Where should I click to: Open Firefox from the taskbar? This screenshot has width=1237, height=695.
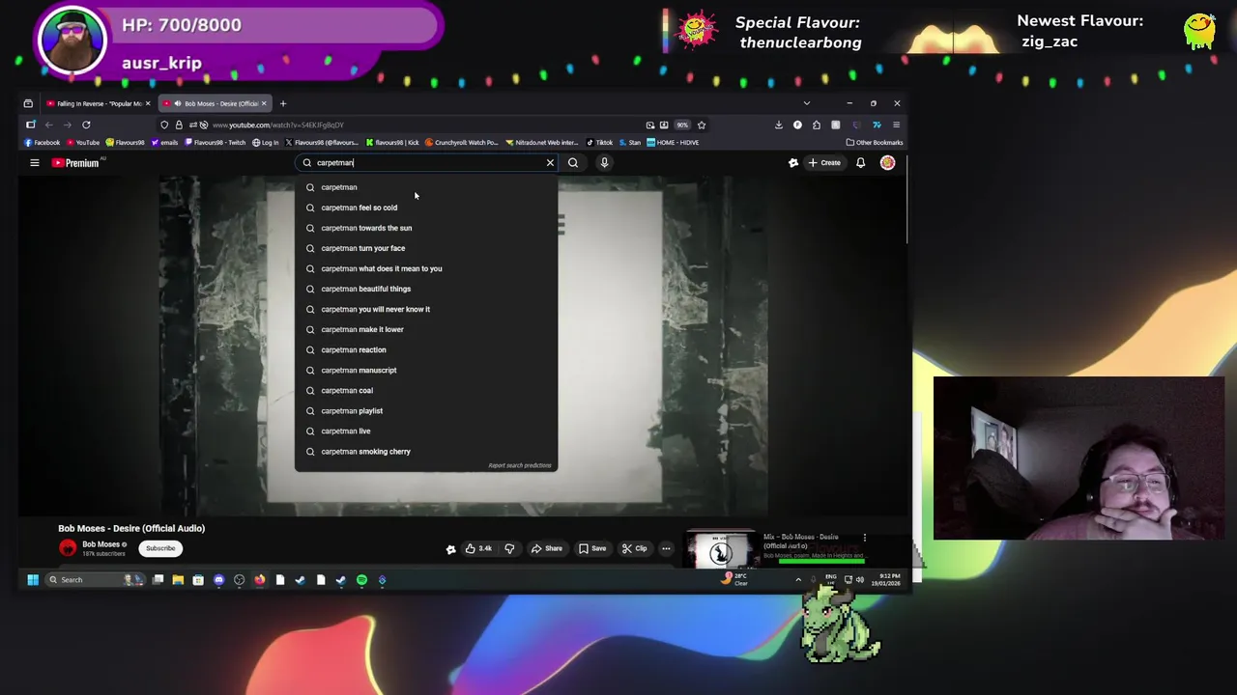point(259,580)
